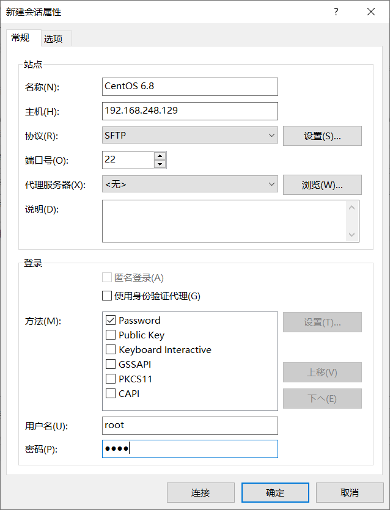This screenshot has height=510, width=390.
Task: Select the Public Key text label
Action: pos(142,335)
